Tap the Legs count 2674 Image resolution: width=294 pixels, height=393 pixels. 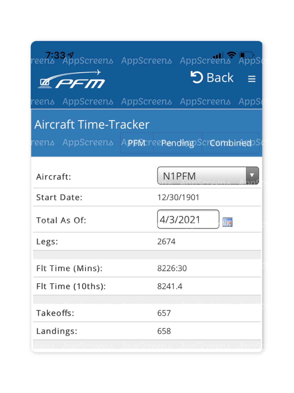pyautogui.click(x=166, y=242)
